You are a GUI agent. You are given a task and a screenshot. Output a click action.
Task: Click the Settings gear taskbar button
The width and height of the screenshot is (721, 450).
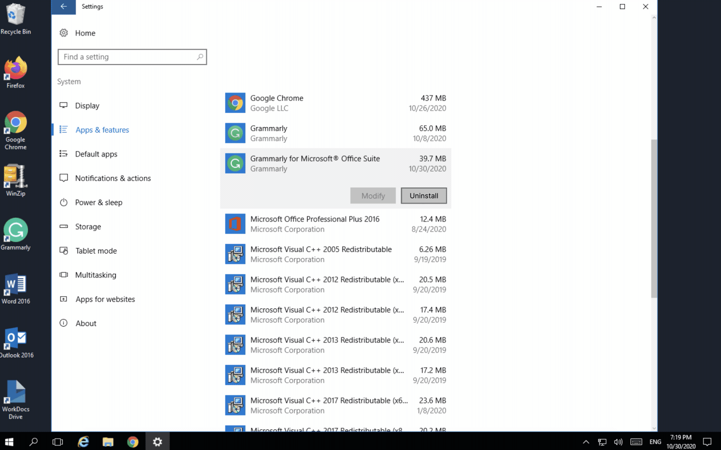tap(157, 441)
